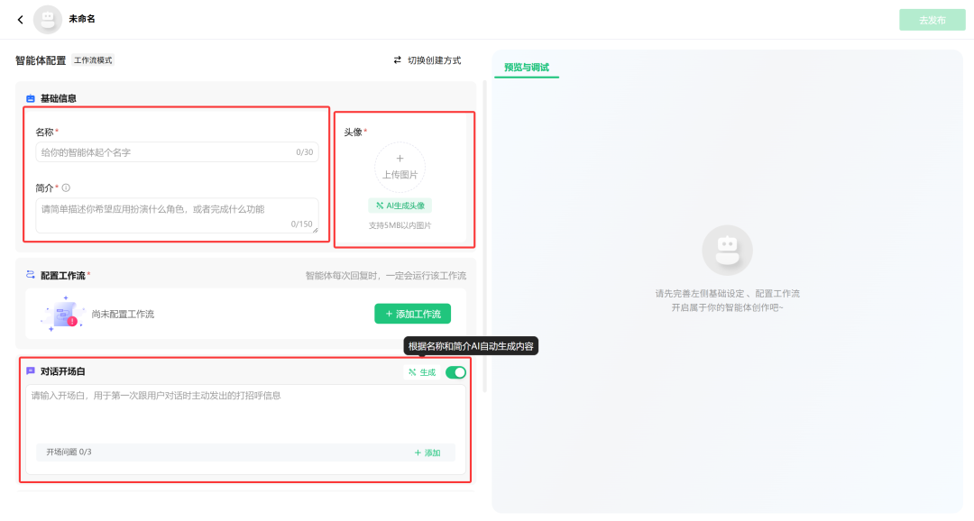Click 生成 to auto-generate the opening
This screenshot has width=974, height=521.
[x=422, y=372]
